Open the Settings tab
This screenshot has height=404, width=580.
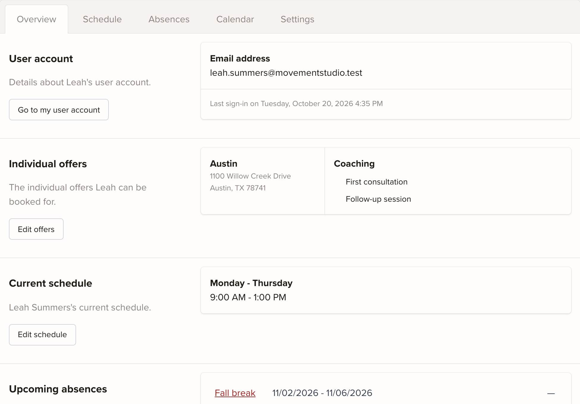click(x=297, y=19)
